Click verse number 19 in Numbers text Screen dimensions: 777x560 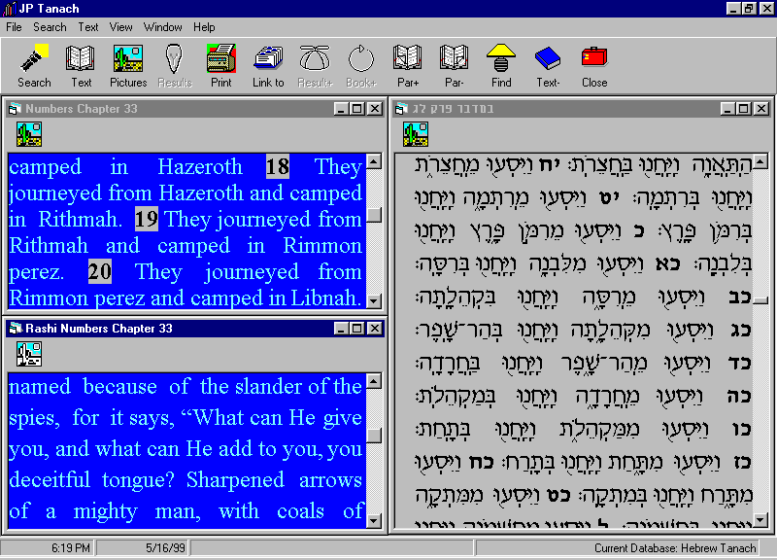coord(147,220)
